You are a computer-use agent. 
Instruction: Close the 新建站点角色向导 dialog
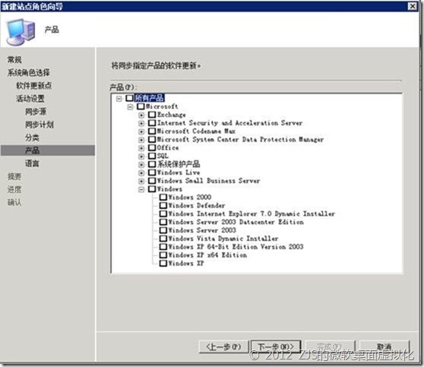[x=412, y=6]
